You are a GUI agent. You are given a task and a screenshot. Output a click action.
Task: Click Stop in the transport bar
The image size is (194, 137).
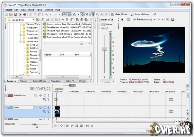pyautogui.click(x=81, y=126)
